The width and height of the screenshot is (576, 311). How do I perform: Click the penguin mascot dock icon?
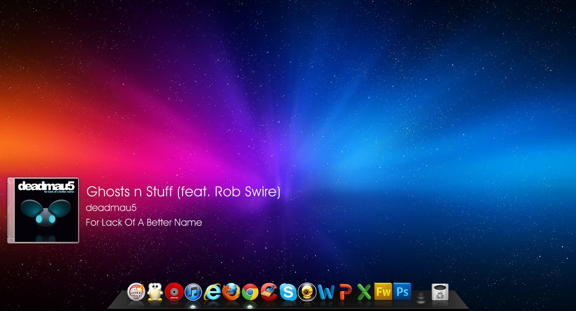click(155, 292)
